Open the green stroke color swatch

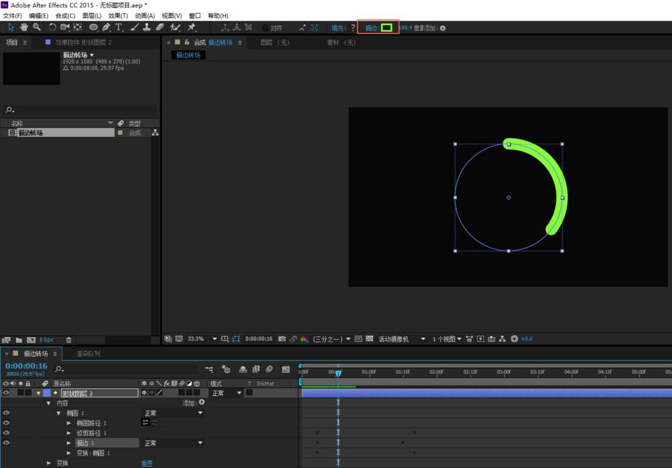[386, 28]
